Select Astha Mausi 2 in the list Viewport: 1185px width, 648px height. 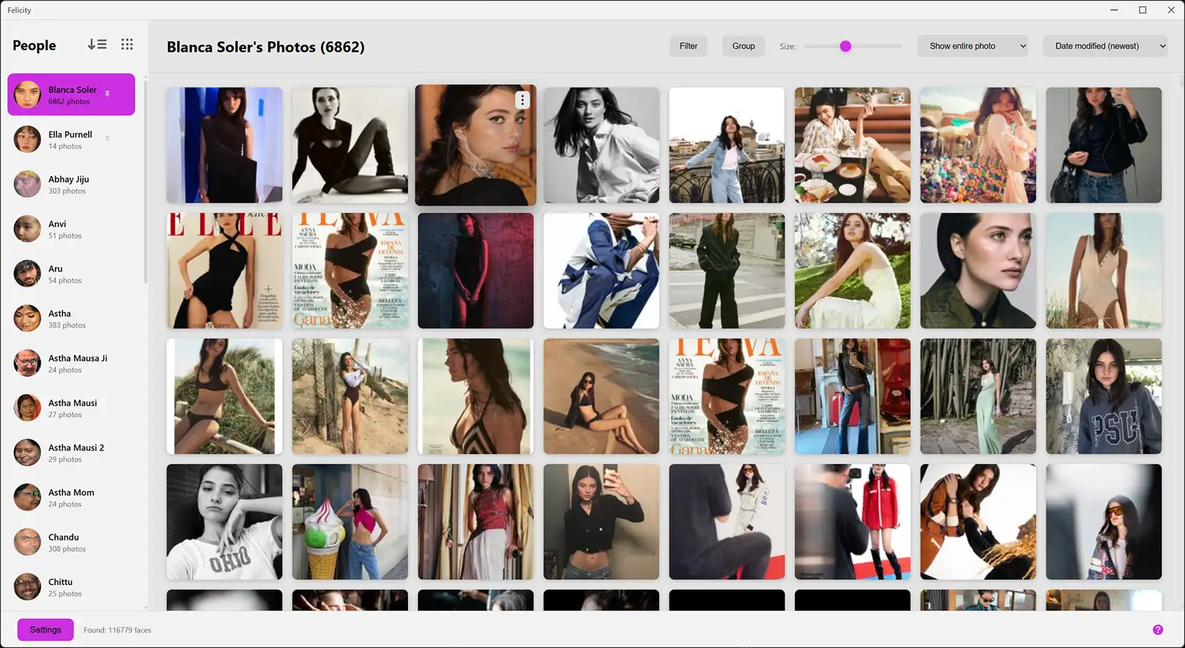(x=71, y=453)
